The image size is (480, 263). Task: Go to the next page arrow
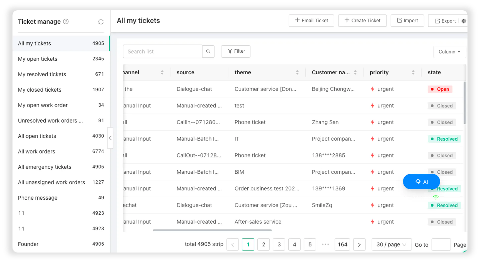pos(359,245)
